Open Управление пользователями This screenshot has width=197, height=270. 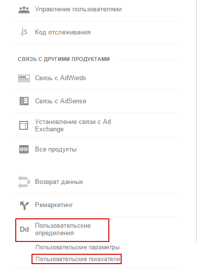click(x=78, y=9)
